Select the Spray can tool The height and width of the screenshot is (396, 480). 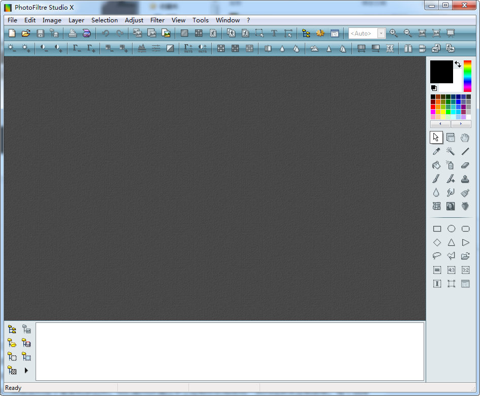(x=451, y=165)
